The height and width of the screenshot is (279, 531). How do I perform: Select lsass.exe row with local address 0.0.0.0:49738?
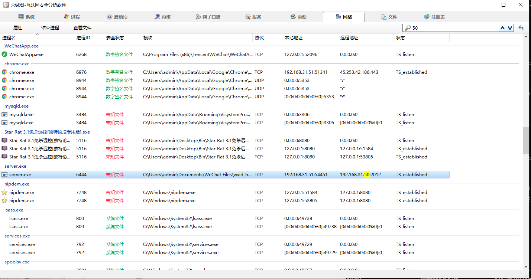tap(225, 219)
